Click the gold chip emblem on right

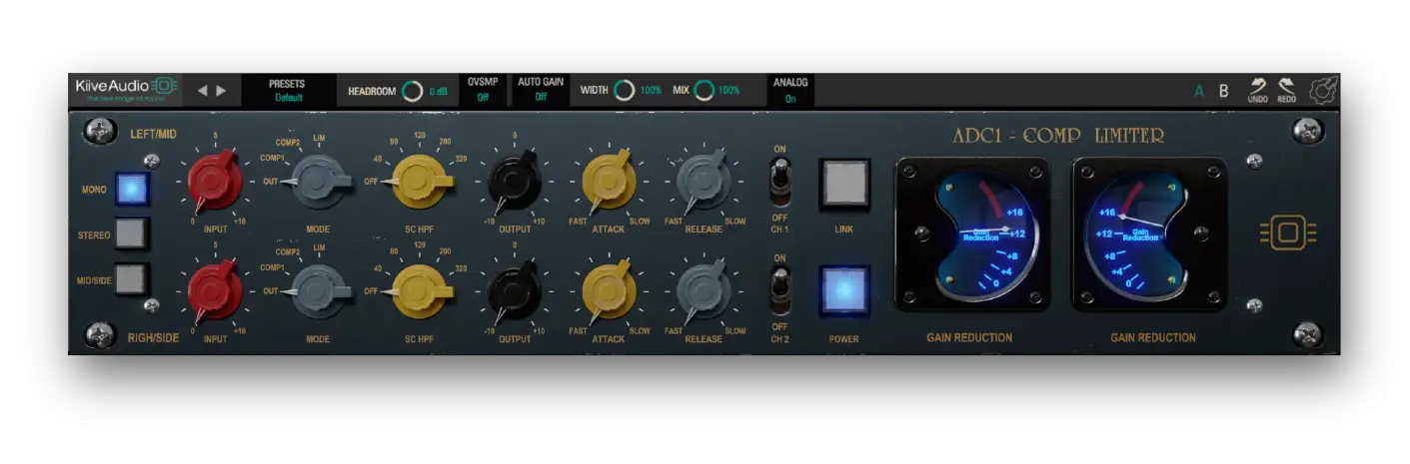point(1287,233)
